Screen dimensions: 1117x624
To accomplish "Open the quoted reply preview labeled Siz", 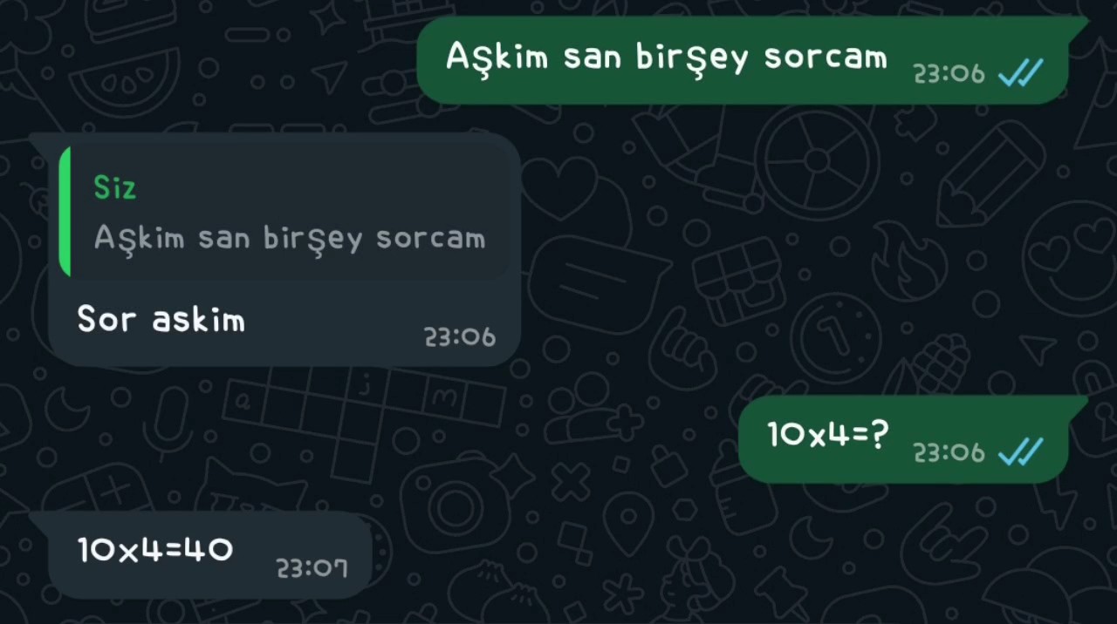I will [284, 212].
